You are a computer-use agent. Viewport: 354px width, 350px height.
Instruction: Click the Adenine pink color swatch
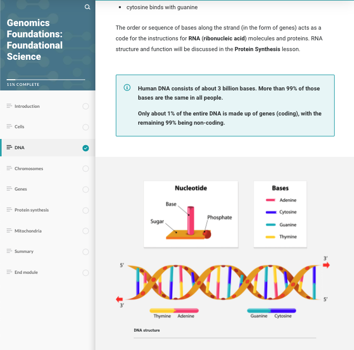pyautogui.click(x=270, y=200)
